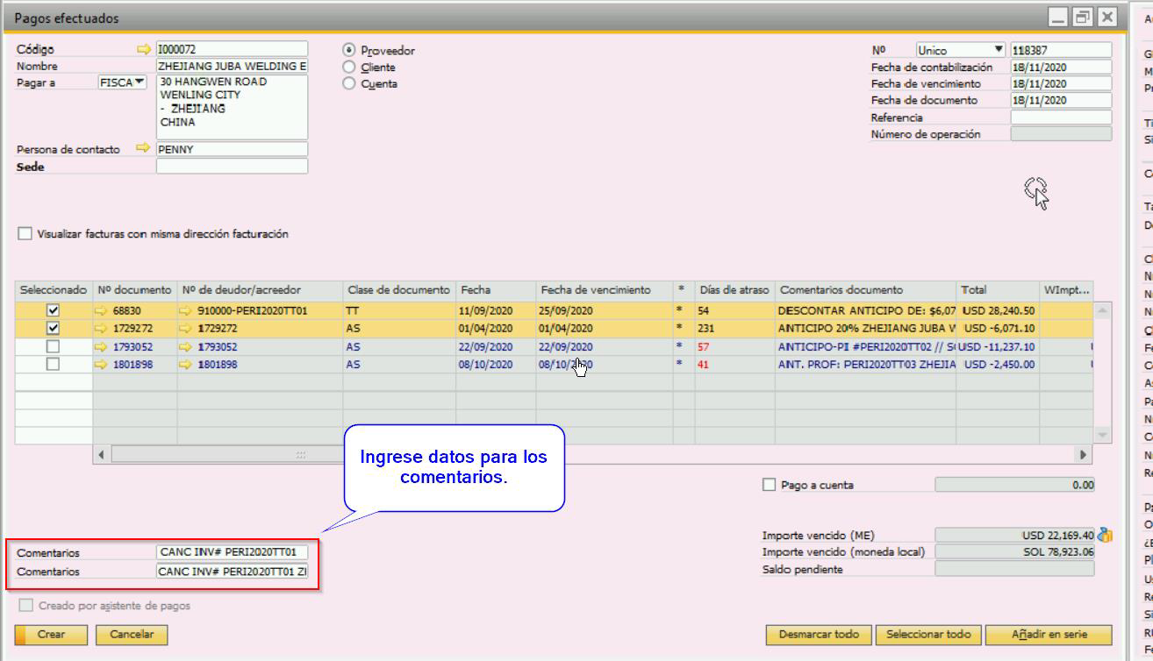Open the link arrow for the acreedor number 1729272
Image resolution: width=1153 pixels, height=661 pixels.
[x=186, y=329]
